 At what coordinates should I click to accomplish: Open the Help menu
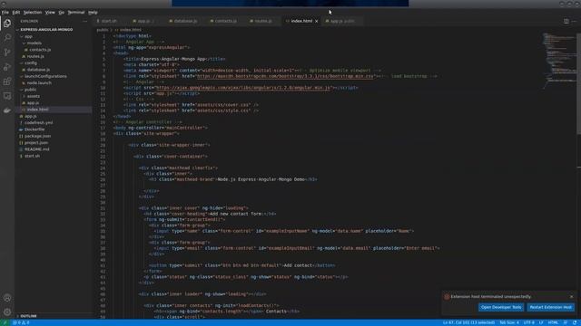pyautogui.click(x=93, y=12)
